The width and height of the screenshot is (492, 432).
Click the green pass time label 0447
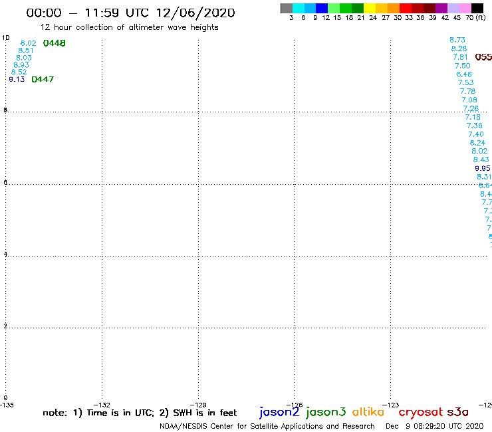[43, 79]
